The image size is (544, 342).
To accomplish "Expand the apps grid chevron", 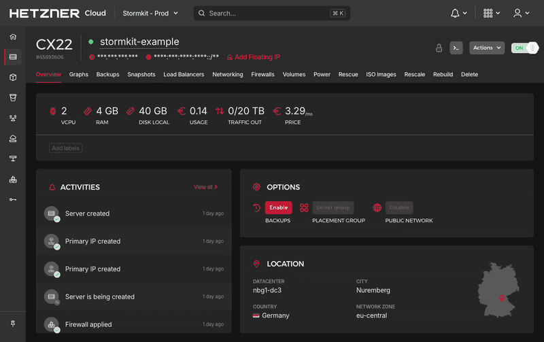I will (x=498, y=13).
